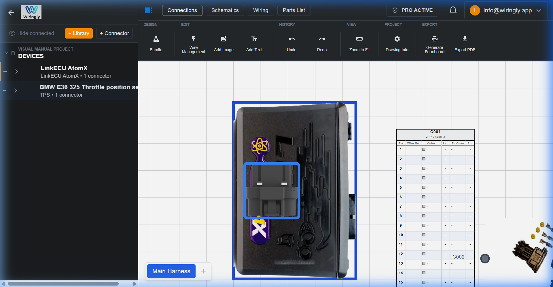
Task: Add a new harness tab with plus
Action: coord(203,271)
